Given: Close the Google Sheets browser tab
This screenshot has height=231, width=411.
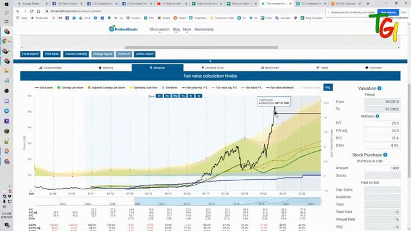Looking at the screenshot, I should click(x=47, y=4).
